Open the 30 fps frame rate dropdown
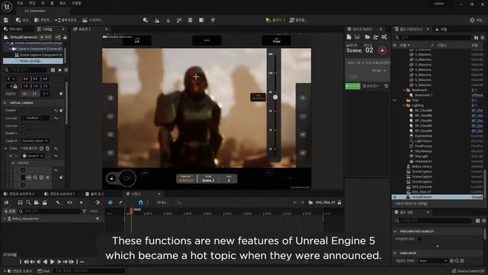The width and height of the screenshot is (488, 275). point(162,202)
